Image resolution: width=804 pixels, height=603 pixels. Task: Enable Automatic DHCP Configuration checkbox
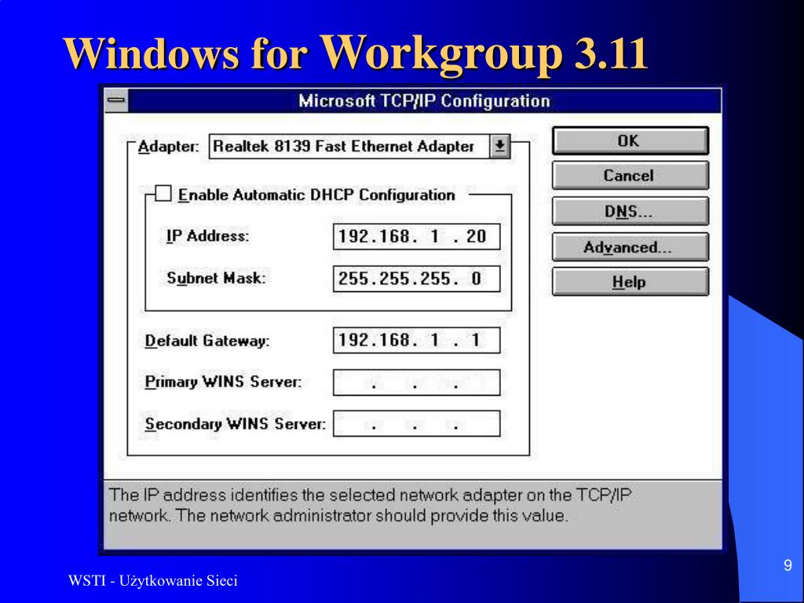pos(163,195)
